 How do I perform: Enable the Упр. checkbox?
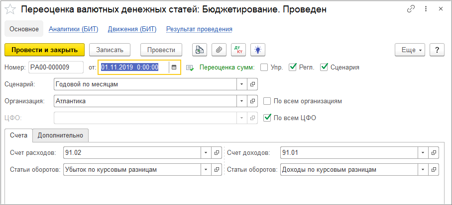[x=264, y=68]
